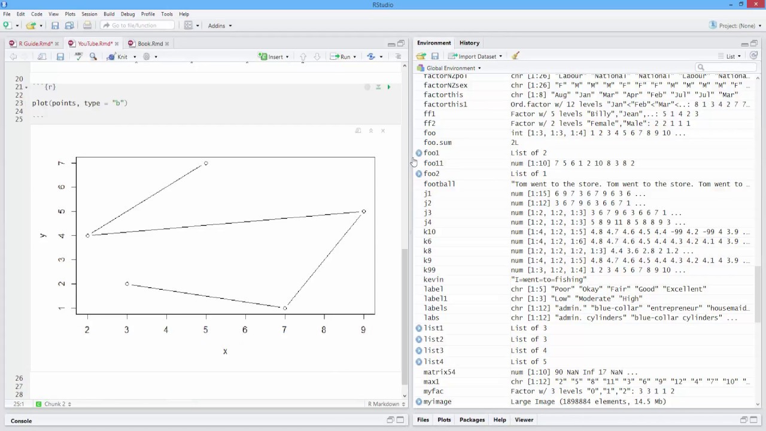Open the publish document icon

coord(371,56)
